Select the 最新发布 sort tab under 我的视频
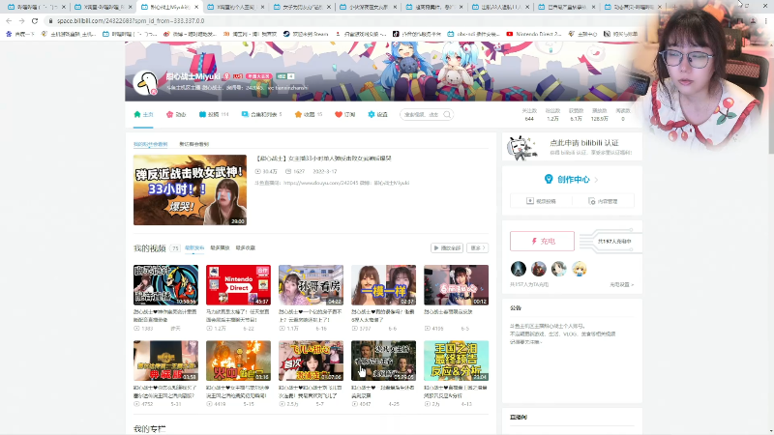This screenshot has height=435, width=774. (x=194, y=248)
